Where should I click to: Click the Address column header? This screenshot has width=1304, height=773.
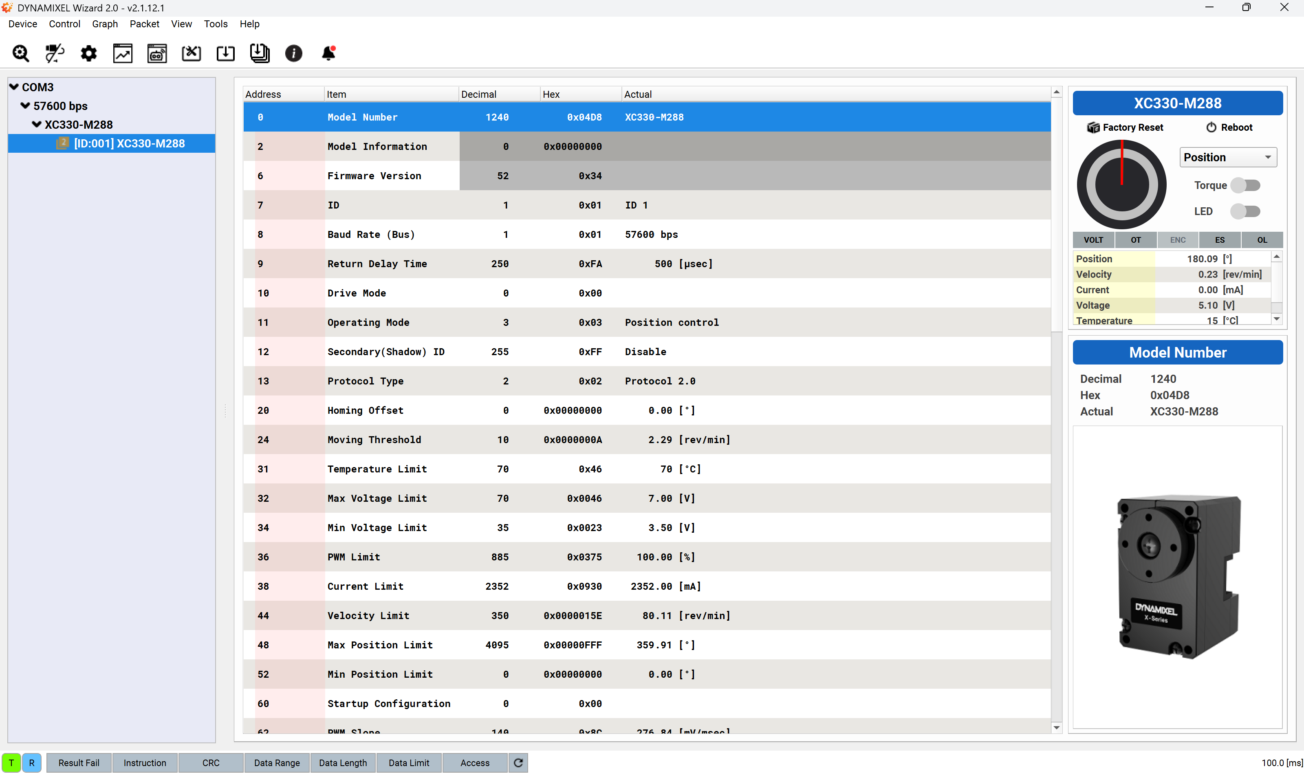(284, 94)
